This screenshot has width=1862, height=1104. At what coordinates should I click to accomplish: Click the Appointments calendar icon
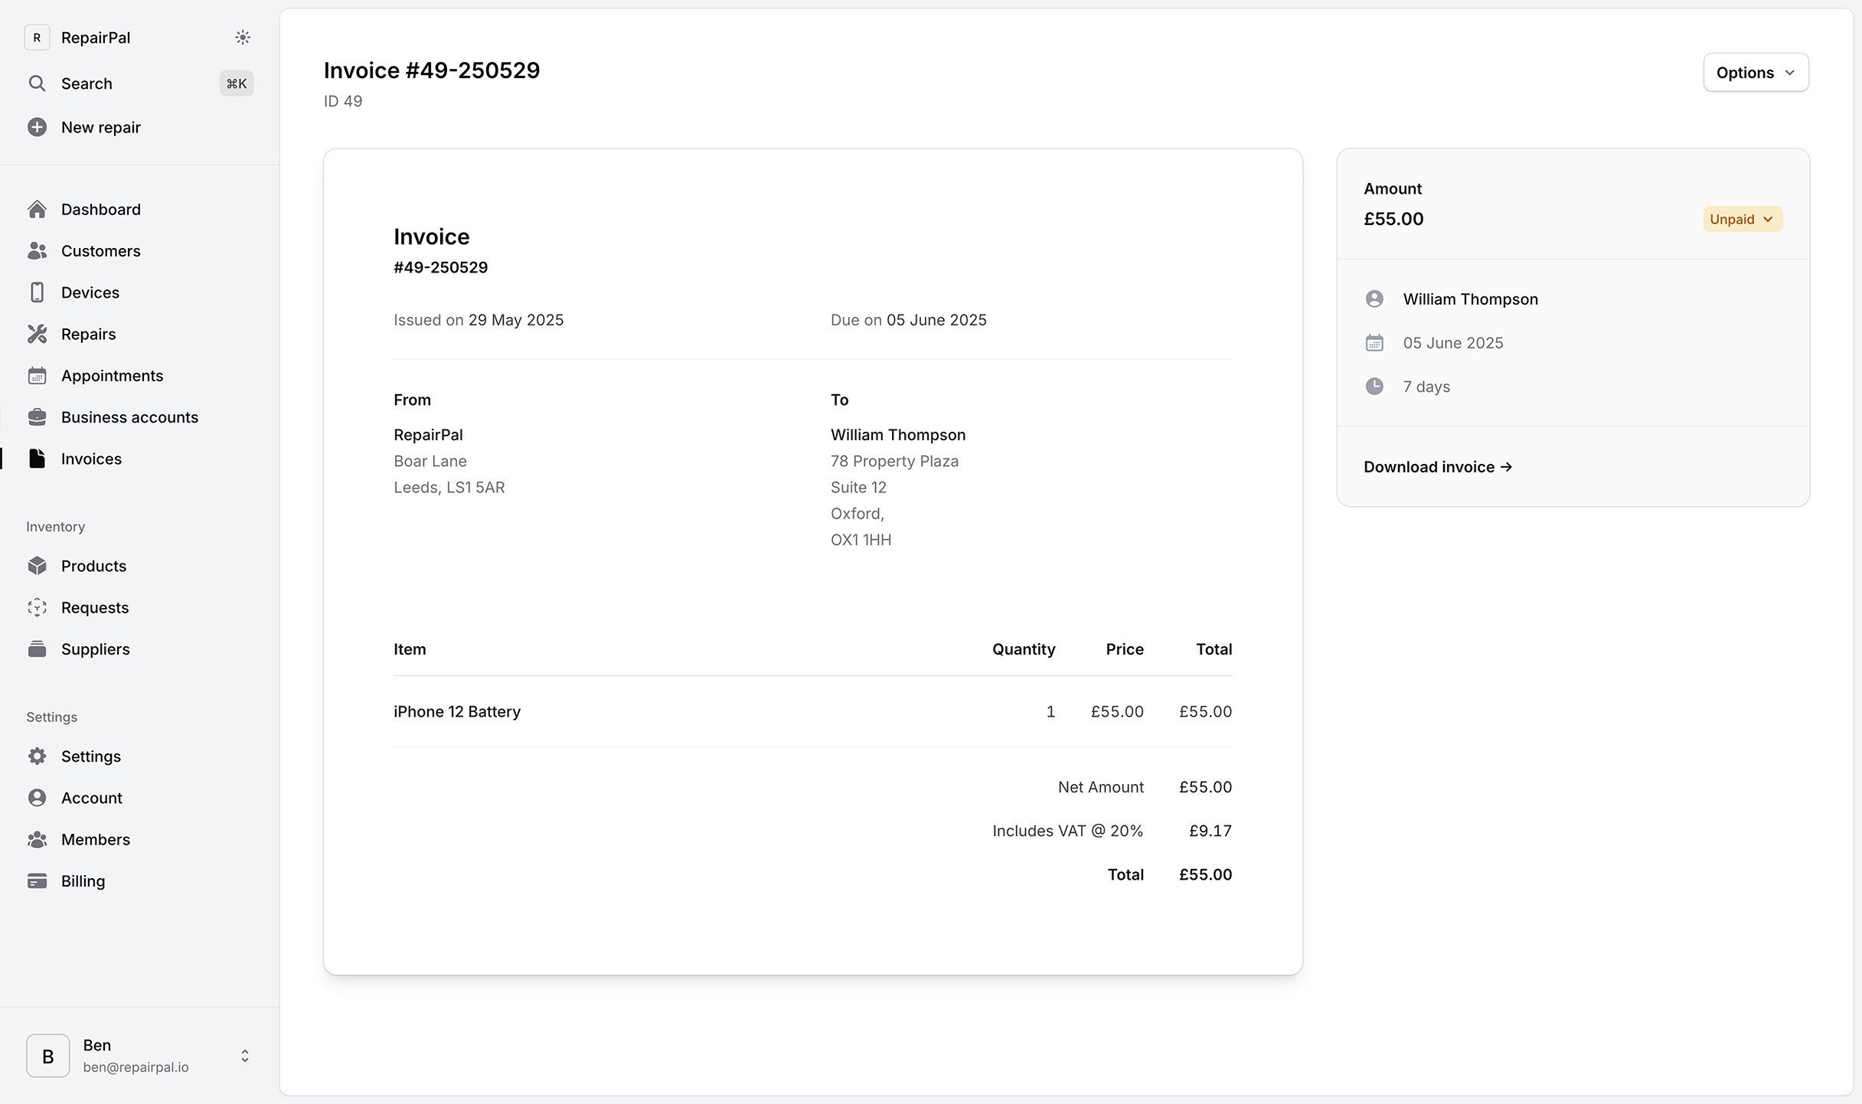click(37, 375)
